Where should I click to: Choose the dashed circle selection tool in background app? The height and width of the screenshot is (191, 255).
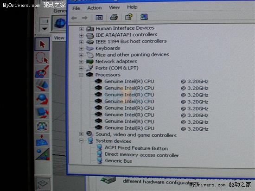(42, 58)
